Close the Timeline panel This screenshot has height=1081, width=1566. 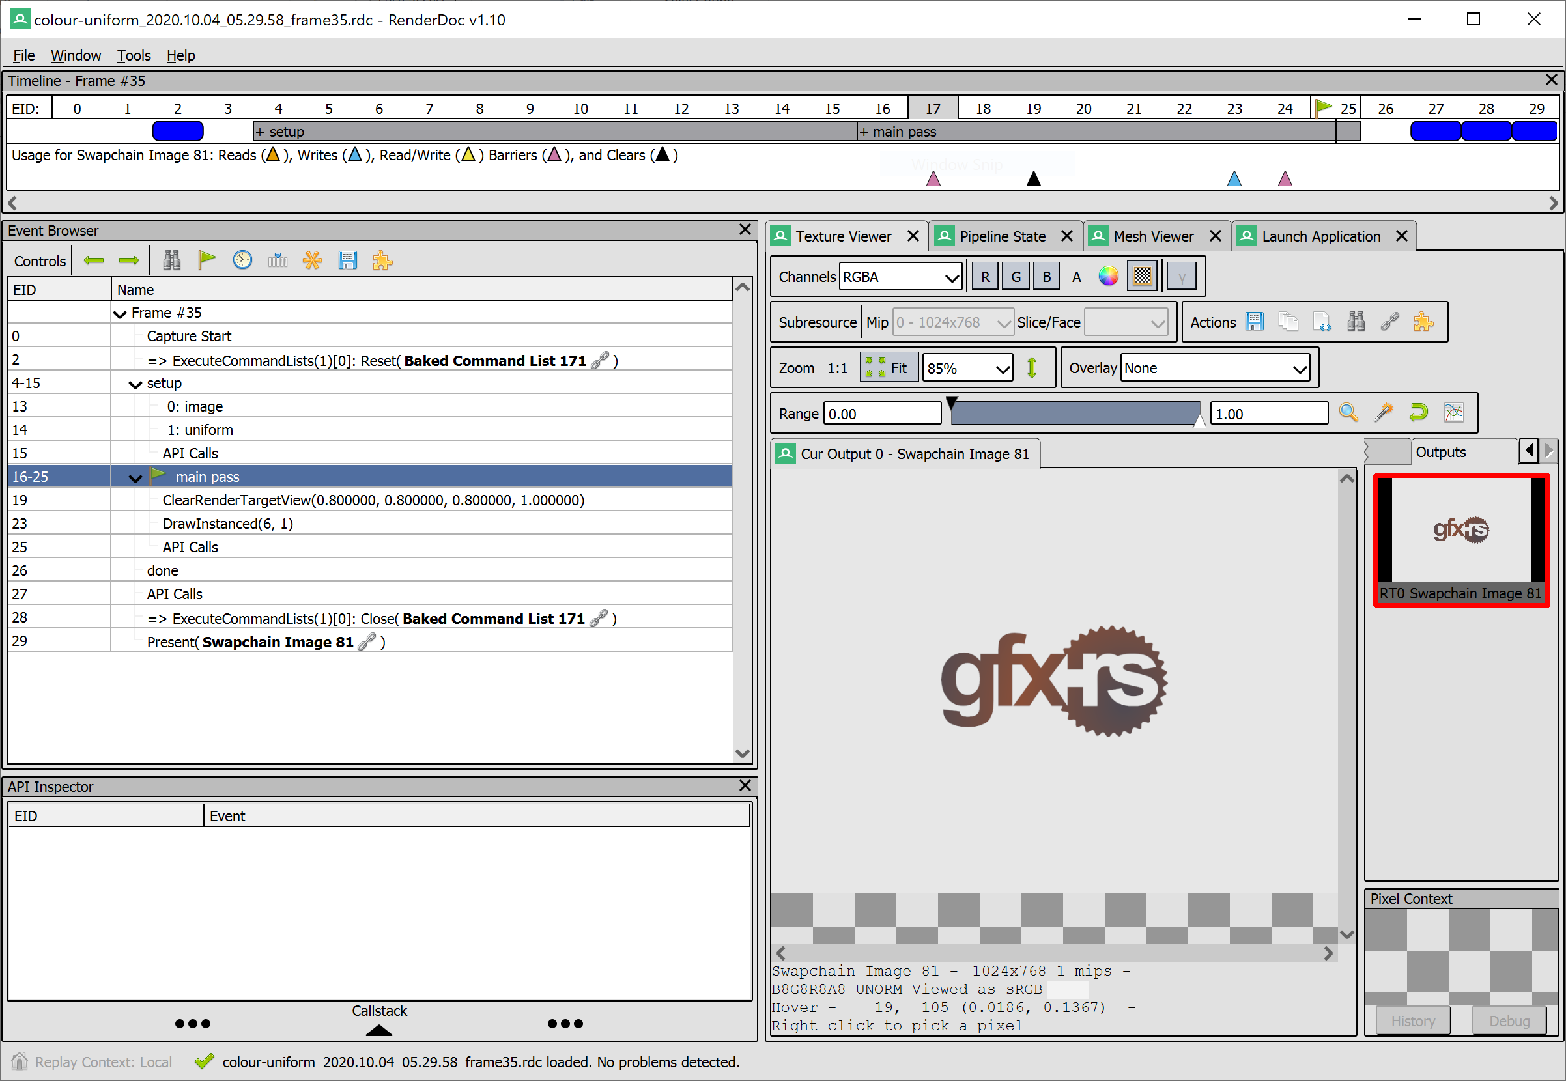1552,80
